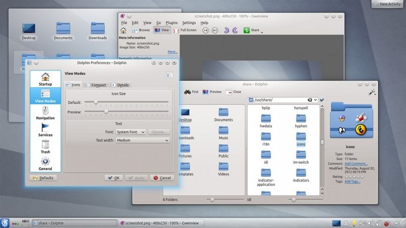
Task: Go to next image in Gwenview
Action: tap(215, 30)
